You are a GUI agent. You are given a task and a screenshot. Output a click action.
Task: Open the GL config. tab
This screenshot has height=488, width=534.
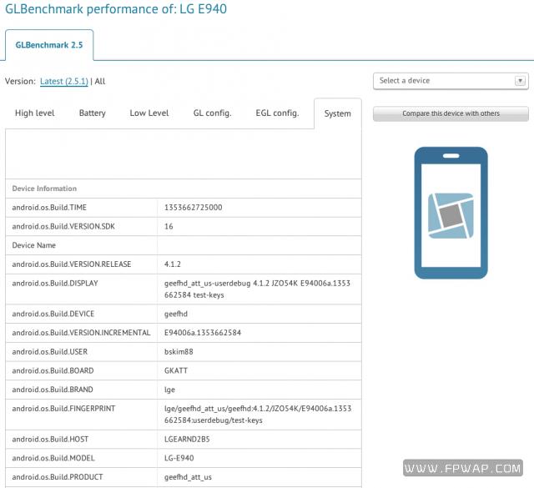pos(212,113)
